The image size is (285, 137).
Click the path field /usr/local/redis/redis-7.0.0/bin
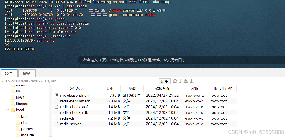click(x=80, y=81)
